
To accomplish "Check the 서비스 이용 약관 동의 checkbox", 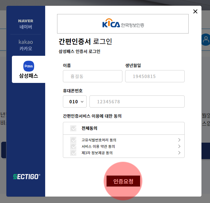I will click(x=73, y=146).
